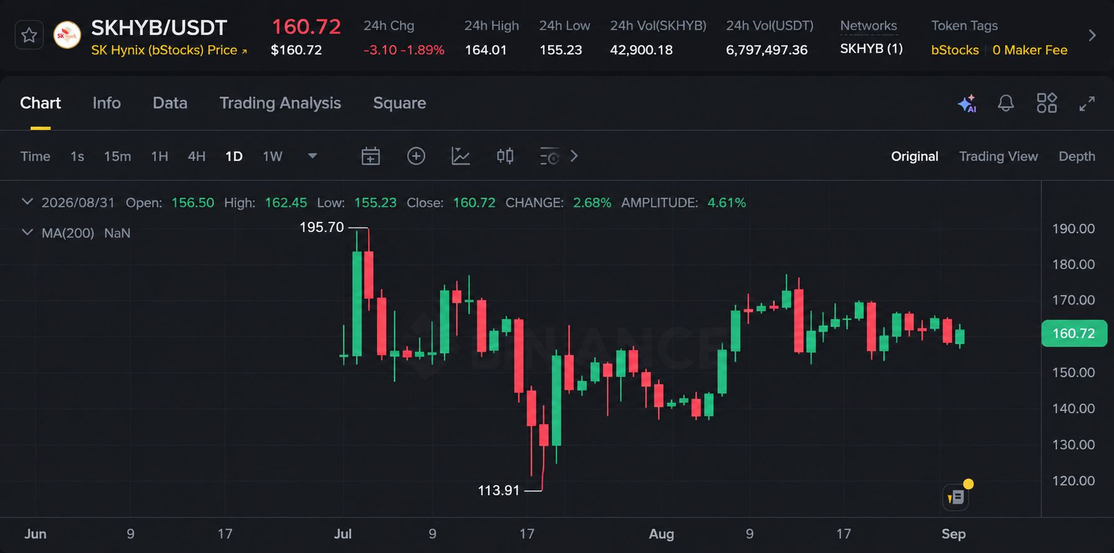The image size is (1114, 553).
Task: Expand more ticker stats with right chevron
Action: coord(1092,36)
